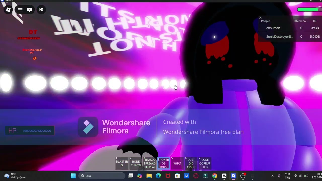Open Dropbox from the taskbar
322x181 pixels.
pyautogui.click(x=186, y=176)
